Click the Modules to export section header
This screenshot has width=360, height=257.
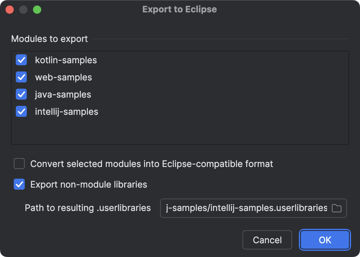click(49, 39)
